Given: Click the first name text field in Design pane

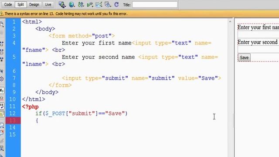Looking at the screenshot, I should coord(258,34).
